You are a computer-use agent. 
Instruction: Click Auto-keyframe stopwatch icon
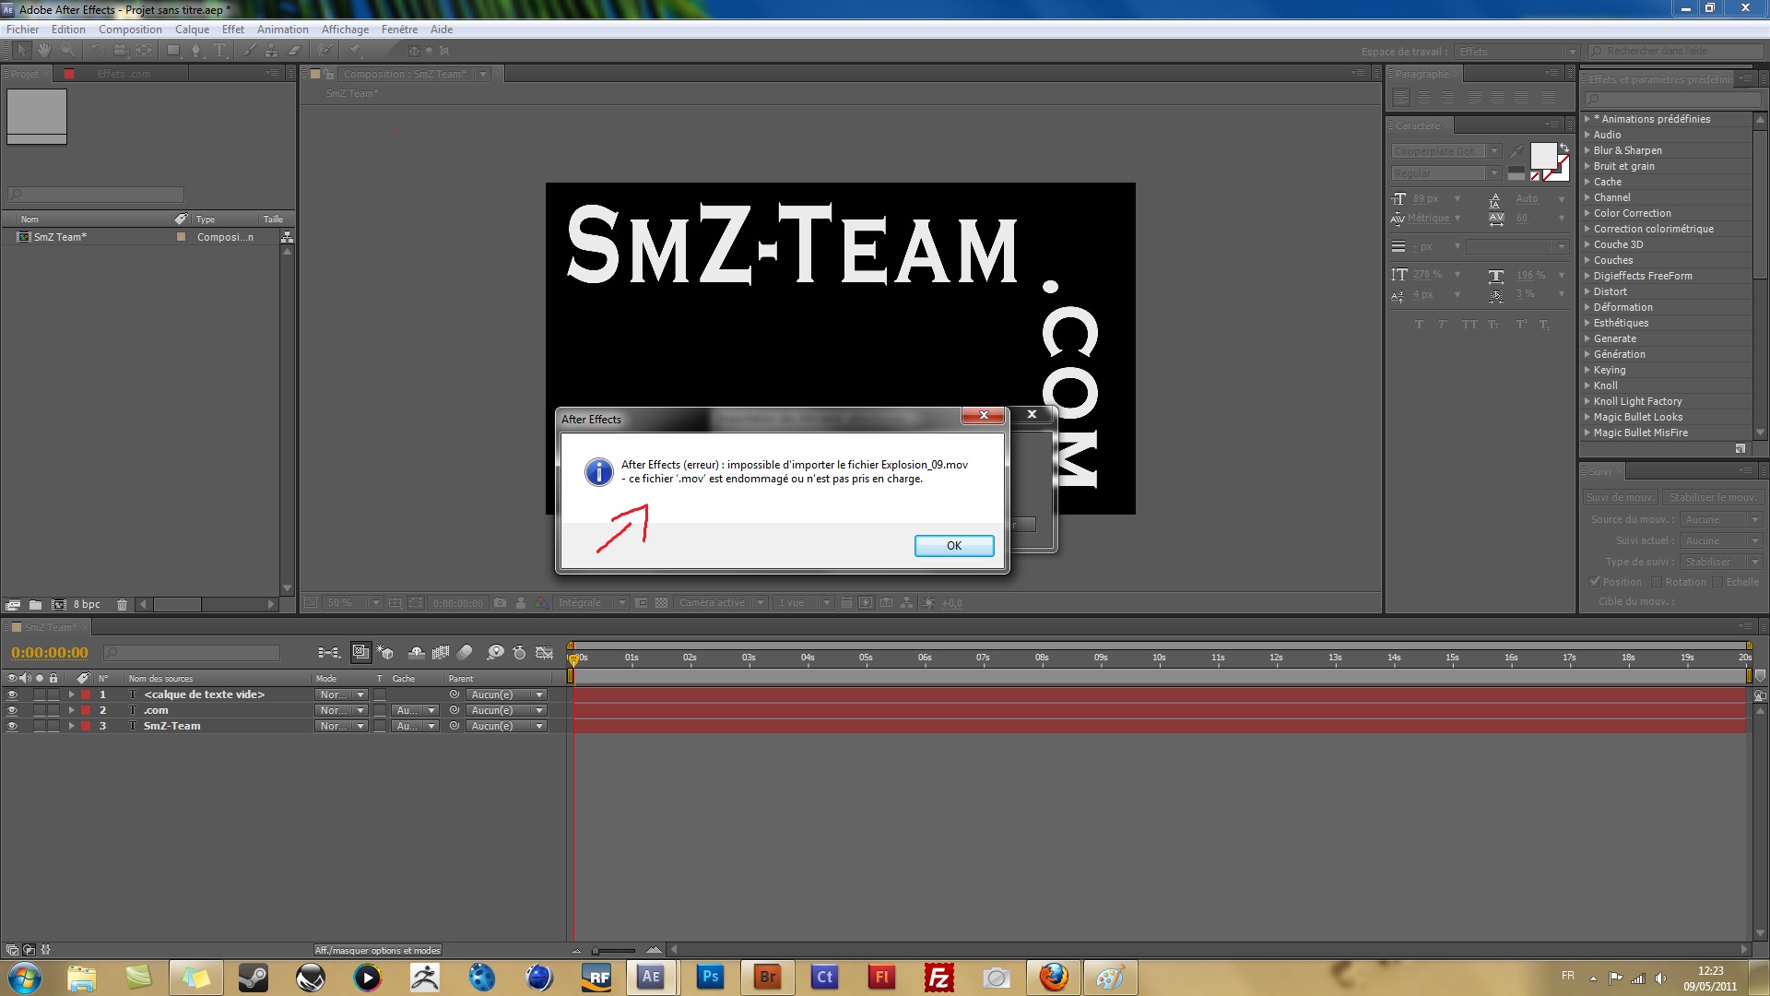tap(520, 652)
